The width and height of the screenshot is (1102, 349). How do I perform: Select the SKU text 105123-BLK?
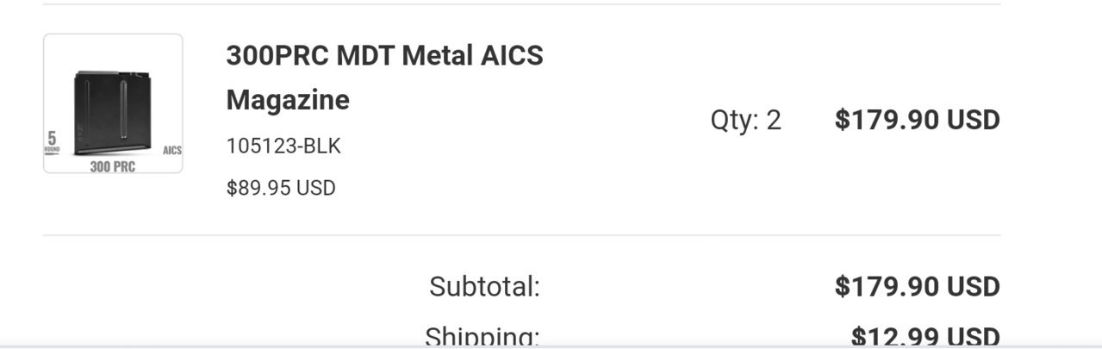[x=283, y=146]
